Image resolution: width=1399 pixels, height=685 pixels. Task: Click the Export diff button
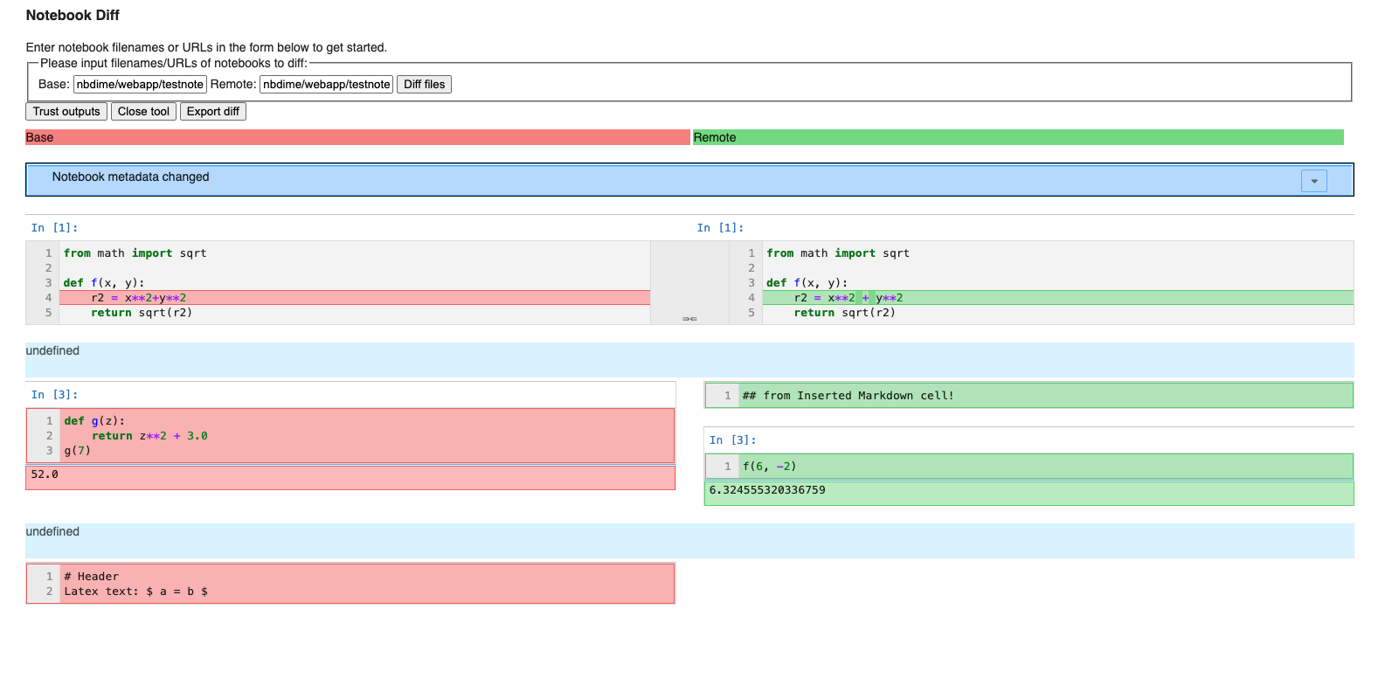[212, 112]
